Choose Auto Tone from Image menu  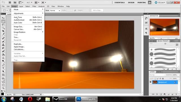coord(28,17)
